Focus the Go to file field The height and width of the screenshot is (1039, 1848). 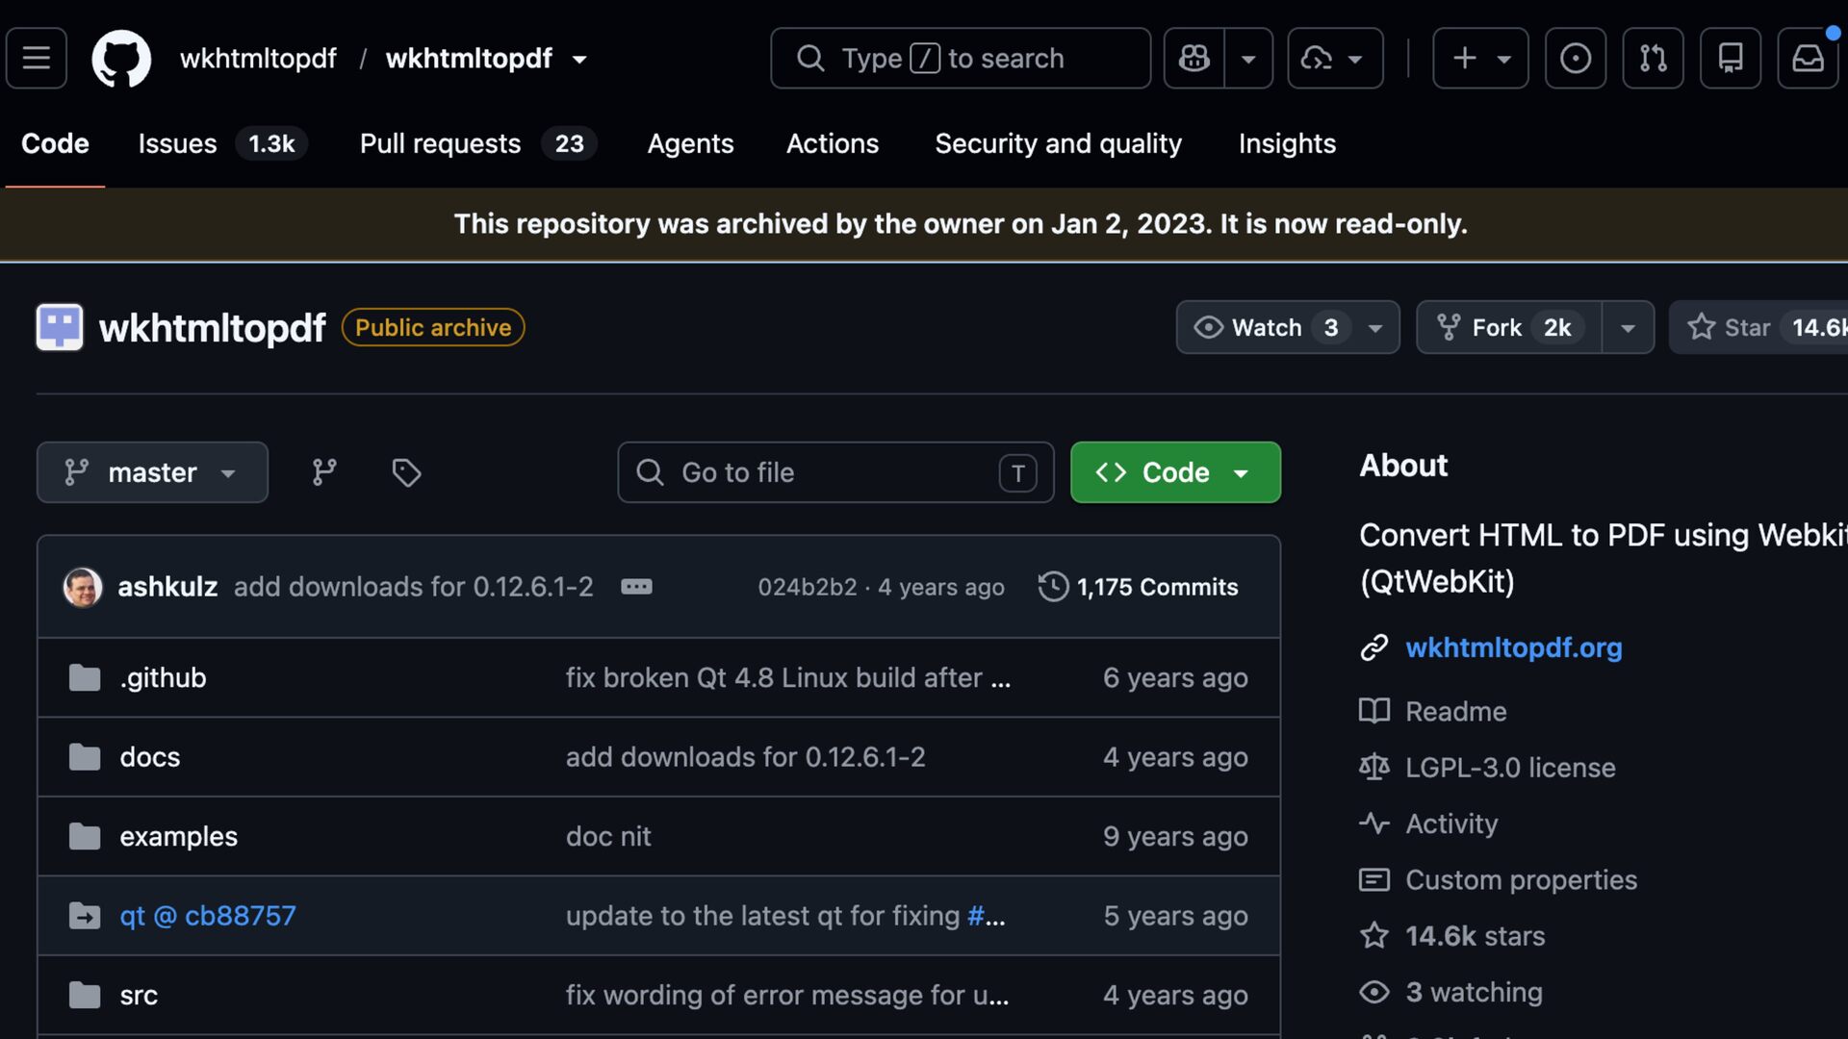coord(835,472)
